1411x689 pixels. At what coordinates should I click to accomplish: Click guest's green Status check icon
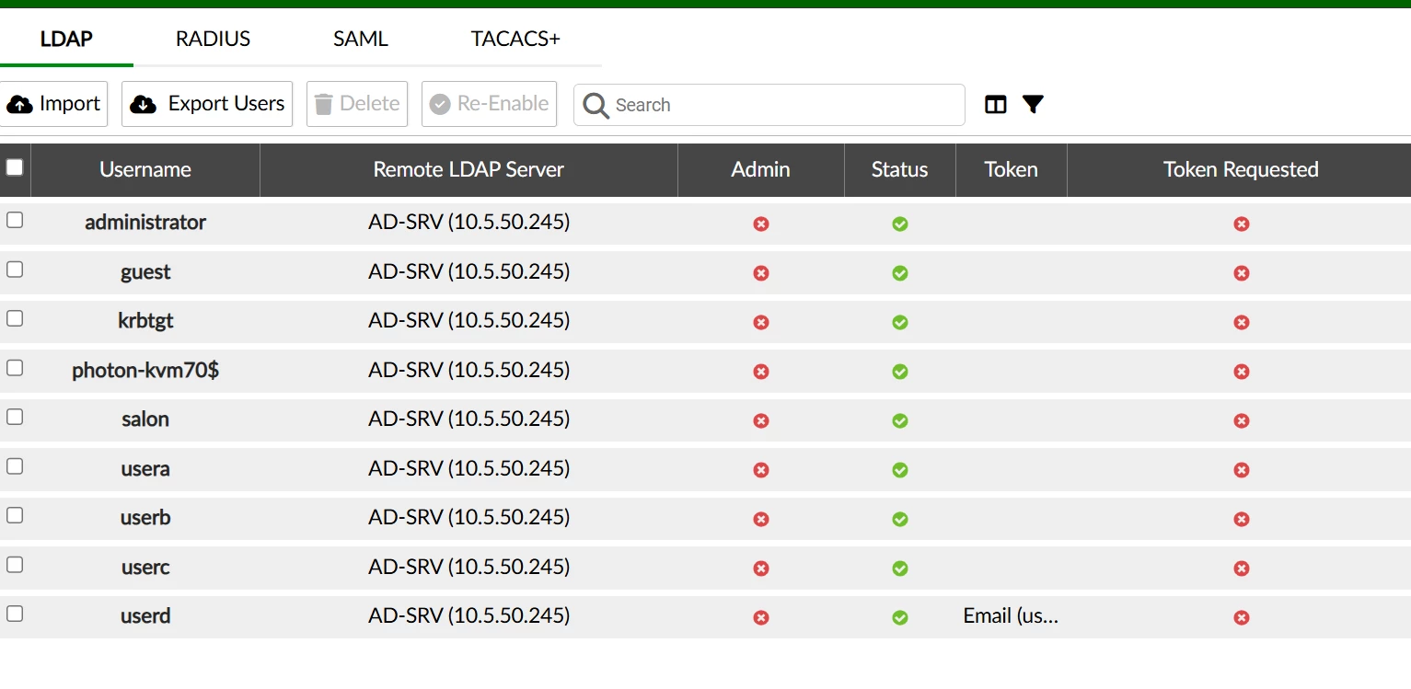tap(900, 273)
